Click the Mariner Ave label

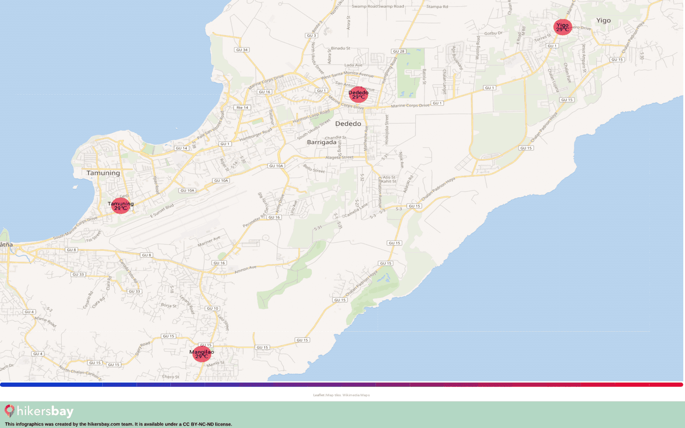tap(209, 241)
